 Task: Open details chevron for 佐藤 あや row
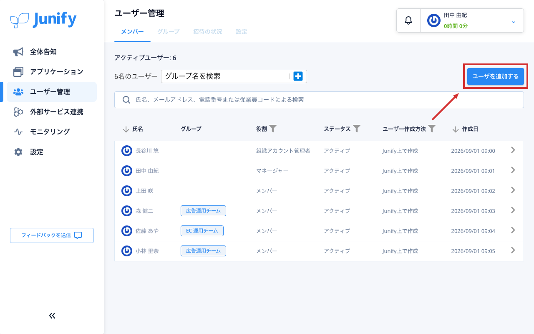513,230
